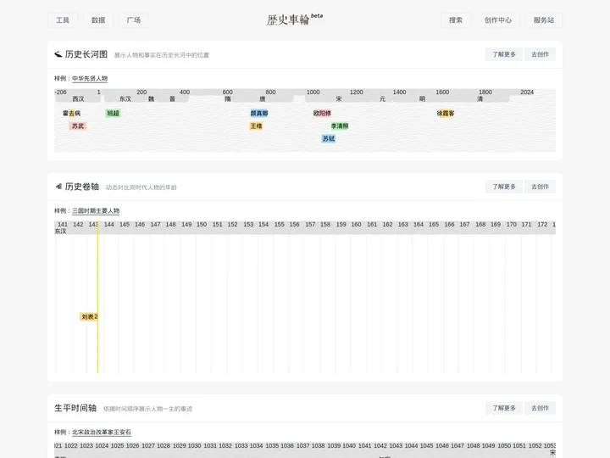
Task: Select the 苏轼 person tag
Action: coord(329,138)
